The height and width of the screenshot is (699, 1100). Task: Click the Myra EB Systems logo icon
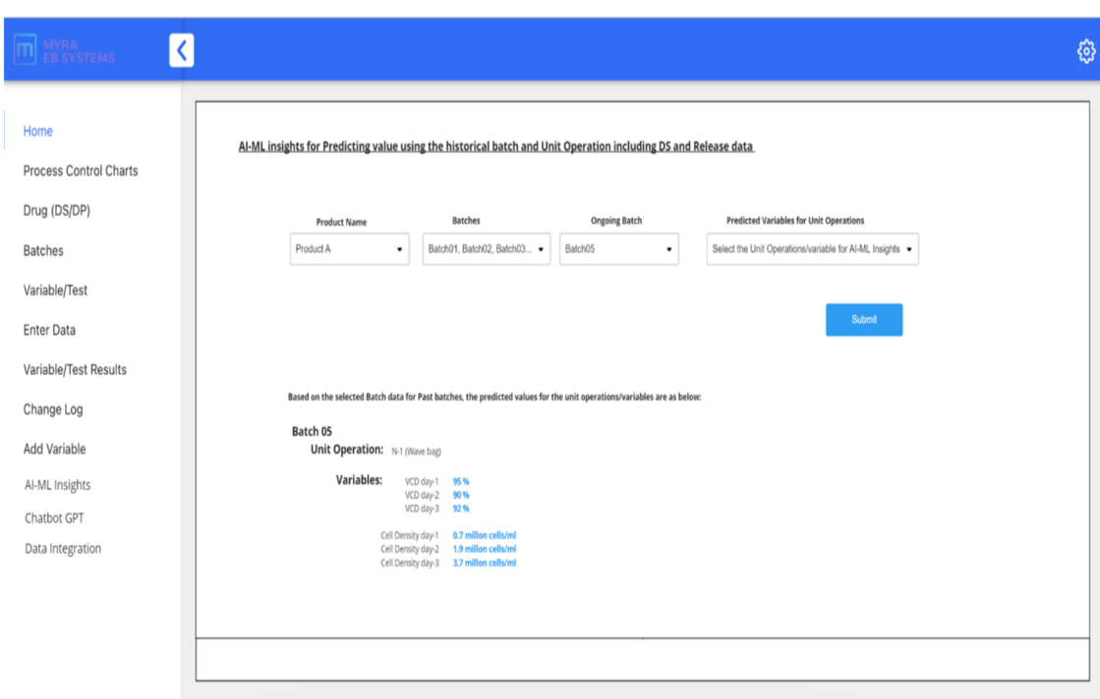click(x=26, y=50)
